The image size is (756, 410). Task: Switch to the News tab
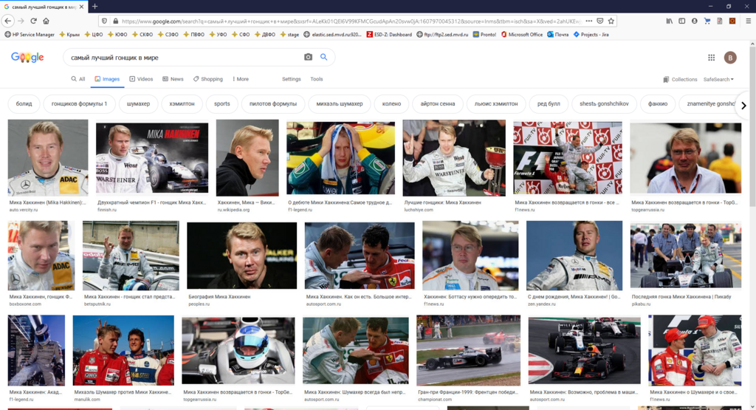pyautogui.click(x=173, y=79)
